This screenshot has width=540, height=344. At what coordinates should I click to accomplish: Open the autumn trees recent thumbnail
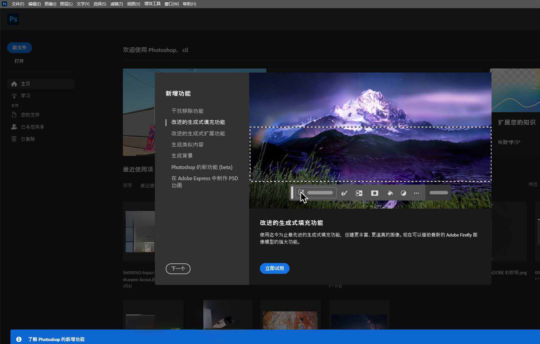[x=290, y=320]
